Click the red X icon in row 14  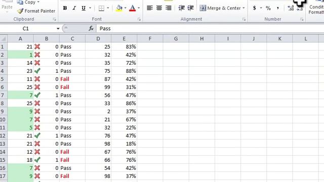[37, 152]
